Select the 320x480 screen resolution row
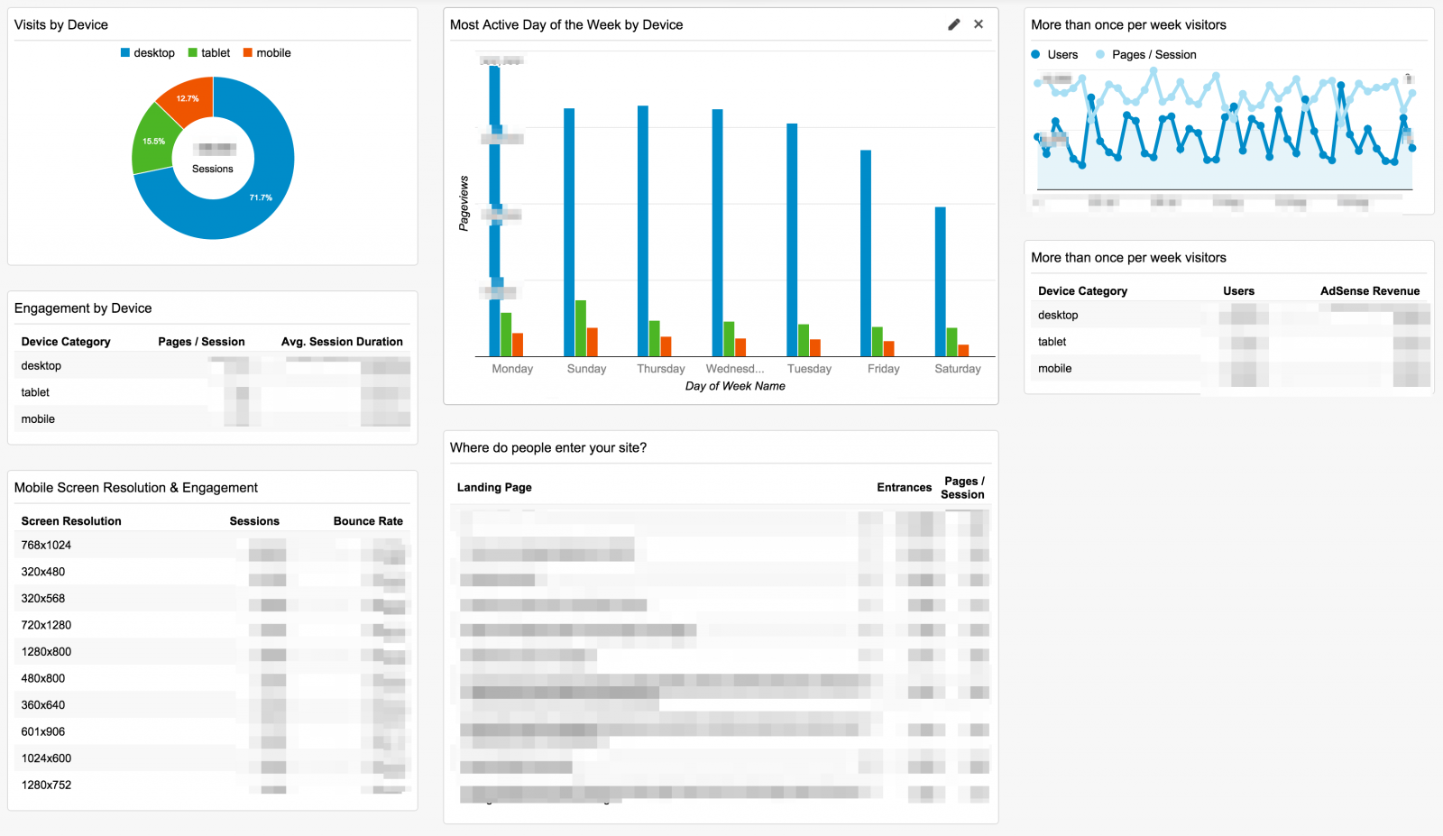Image resolution: width=1443 pixels, height=836 pixels. 213,572
